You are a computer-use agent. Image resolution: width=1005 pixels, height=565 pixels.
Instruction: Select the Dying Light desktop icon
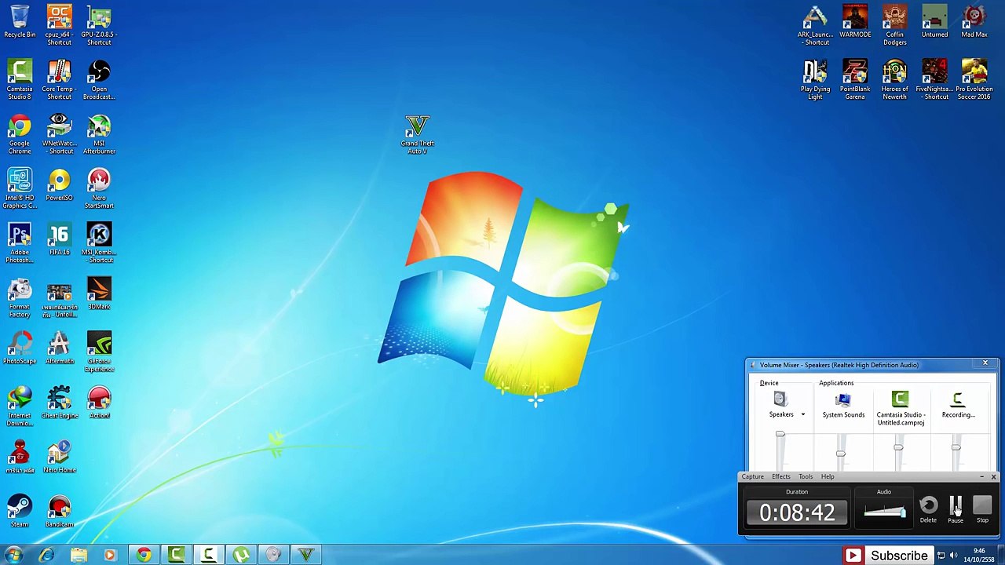pyautogui.click(x=815, y=80)
